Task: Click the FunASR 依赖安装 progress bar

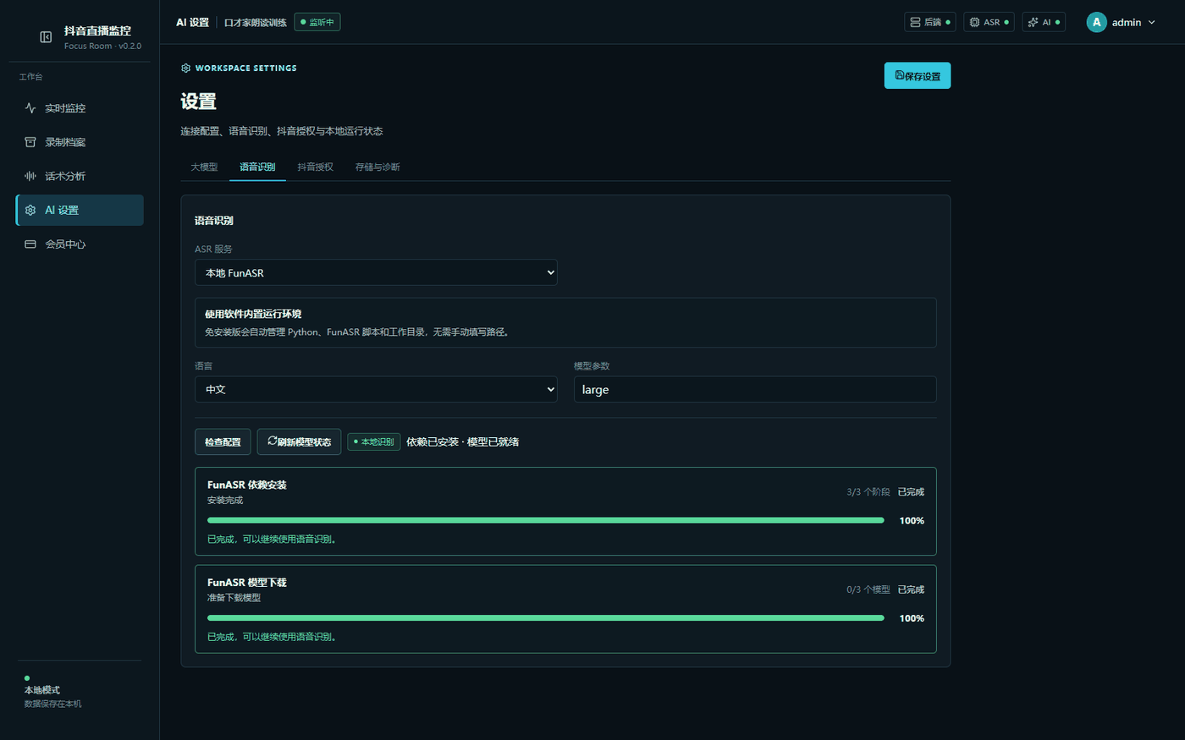Action: click(x=545, y=520)
